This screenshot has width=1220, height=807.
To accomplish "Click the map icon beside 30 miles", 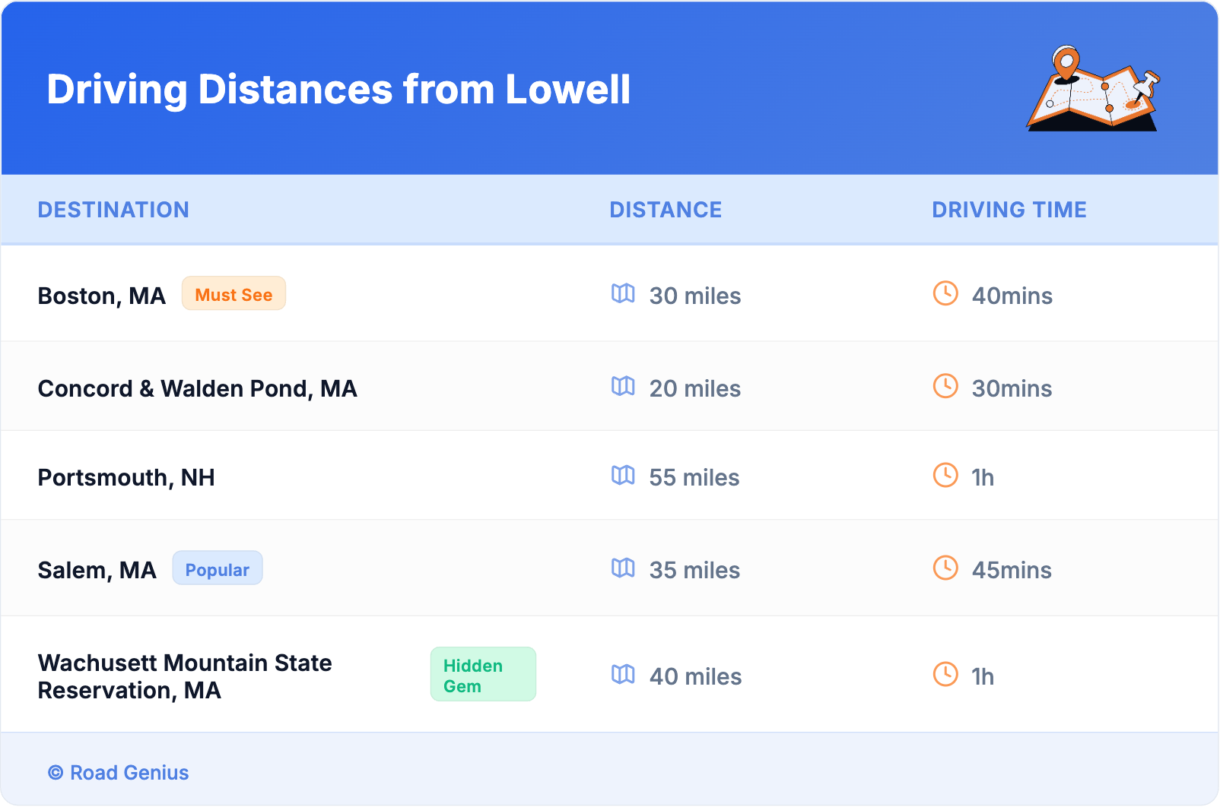I will [623, 294].
